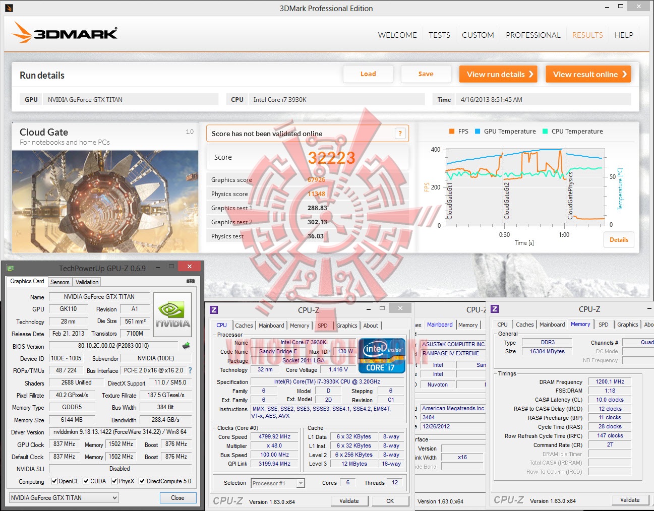Image resolution: width=654 pixels, height=511 pixels.
Task: Click the 3DMark logo in the header
Action: click(x=65, y=33)
